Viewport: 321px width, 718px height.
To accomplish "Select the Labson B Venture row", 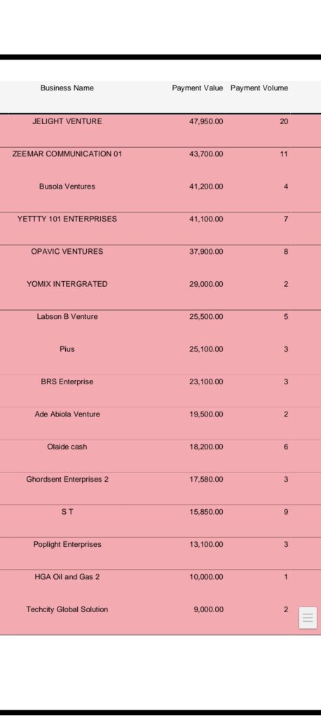I will [x=160, y=326].
